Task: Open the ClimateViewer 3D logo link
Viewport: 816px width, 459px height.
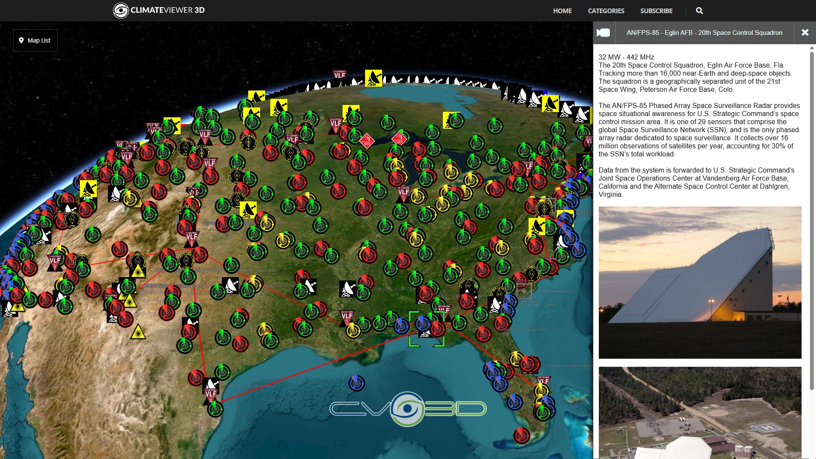Action: click(159, 10)
